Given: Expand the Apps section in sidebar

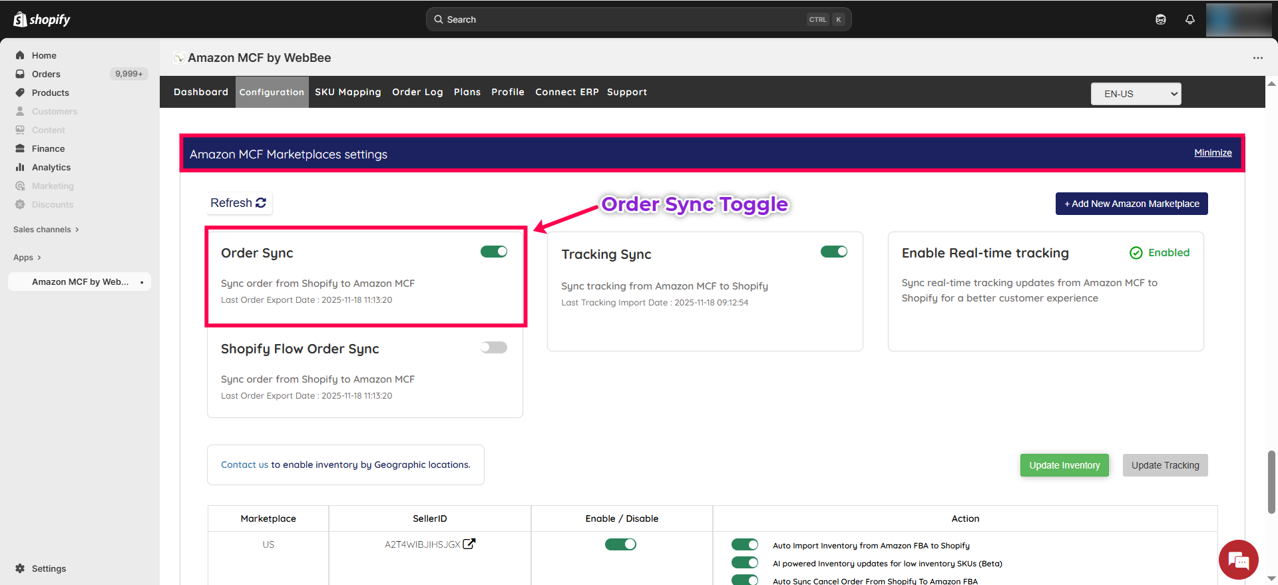Looking at the screenshot, I should coord(27,258).
